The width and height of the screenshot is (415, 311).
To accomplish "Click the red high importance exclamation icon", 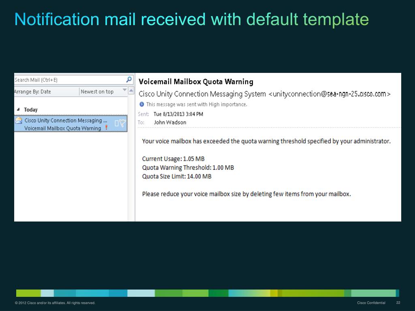I will [106, 128].
